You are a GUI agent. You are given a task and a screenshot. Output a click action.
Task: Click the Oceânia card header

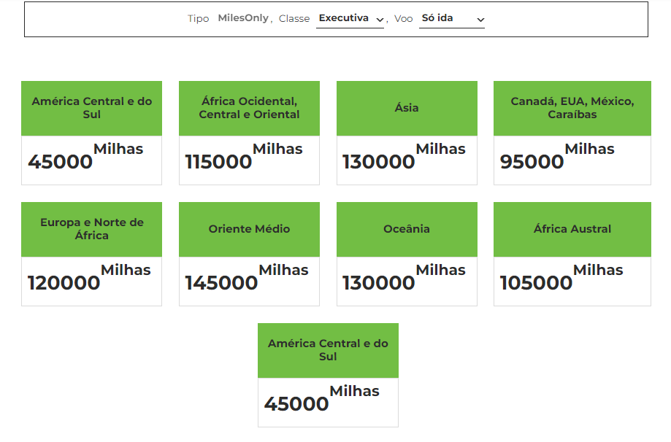pyautogui.click(x=406, y=229)
